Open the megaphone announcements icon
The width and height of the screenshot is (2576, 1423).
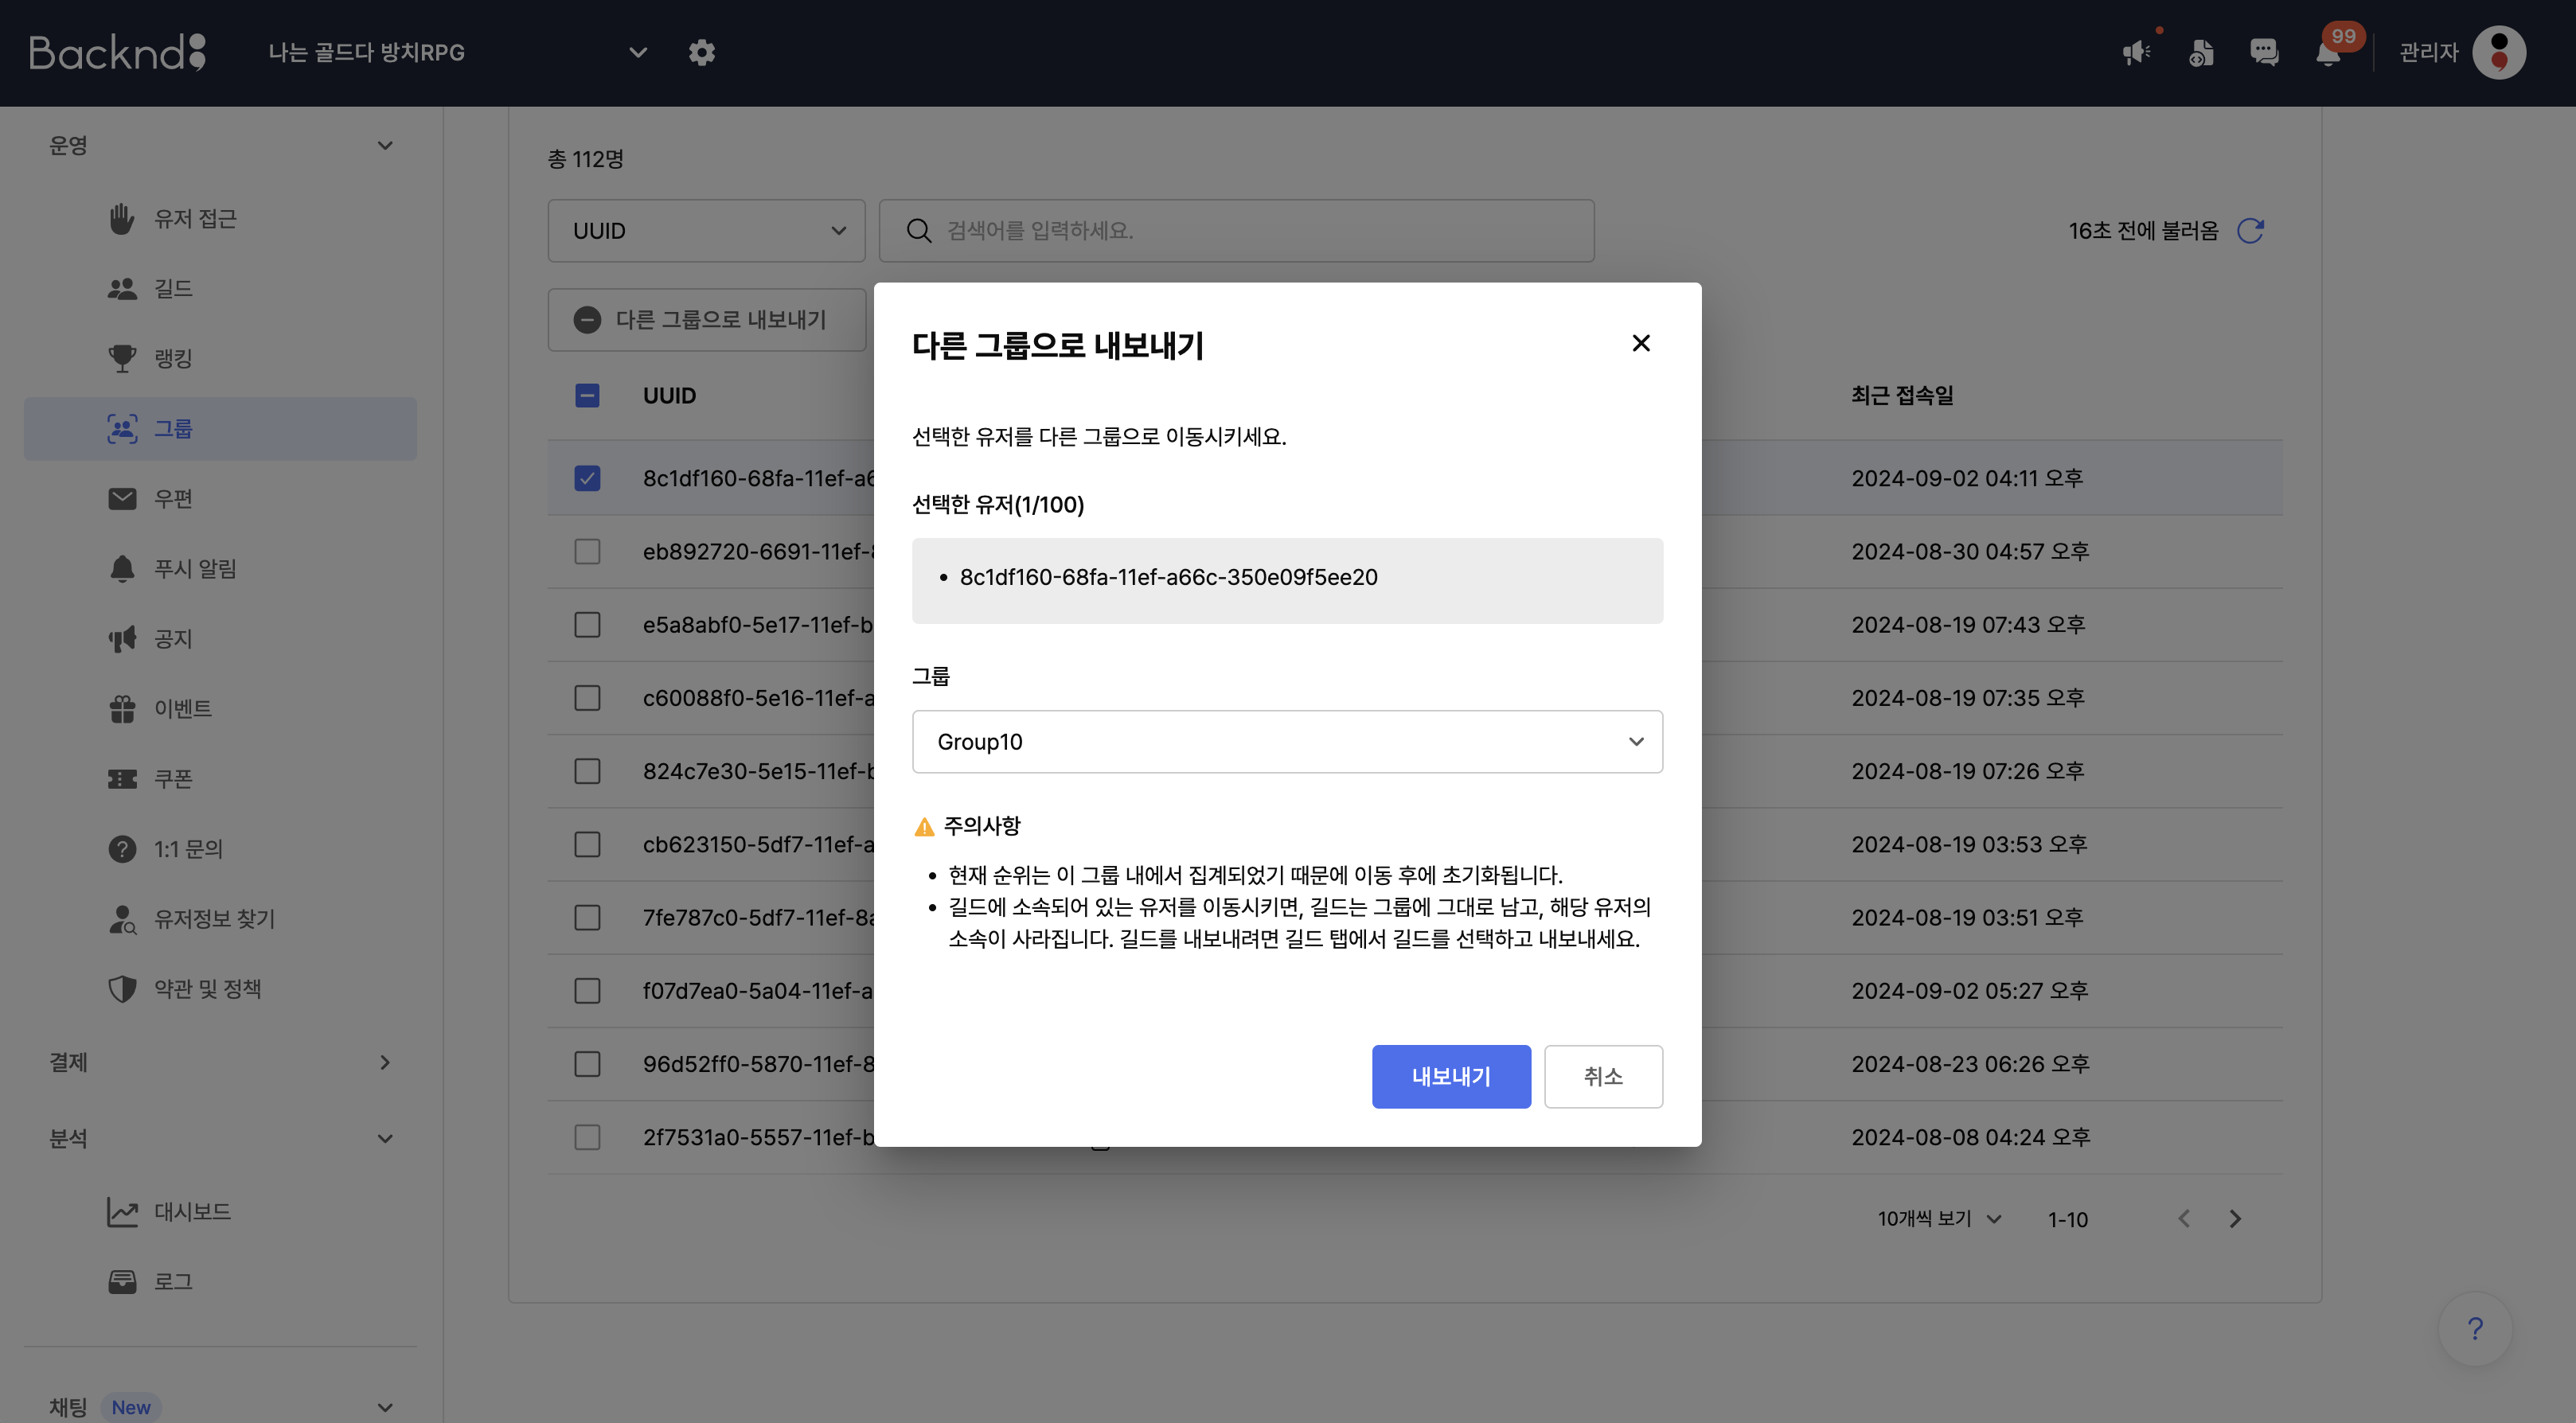pyautogui.click(x=2136, y=52)
